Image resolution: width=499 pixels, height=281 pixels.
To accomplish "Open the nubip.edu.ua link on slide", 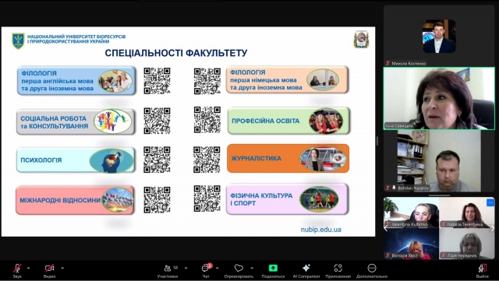I will (x=320, y=230).
